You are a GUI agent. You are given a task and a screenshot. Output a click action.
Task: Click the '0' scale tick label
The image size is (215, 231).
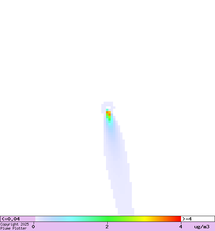coord(33,227)
